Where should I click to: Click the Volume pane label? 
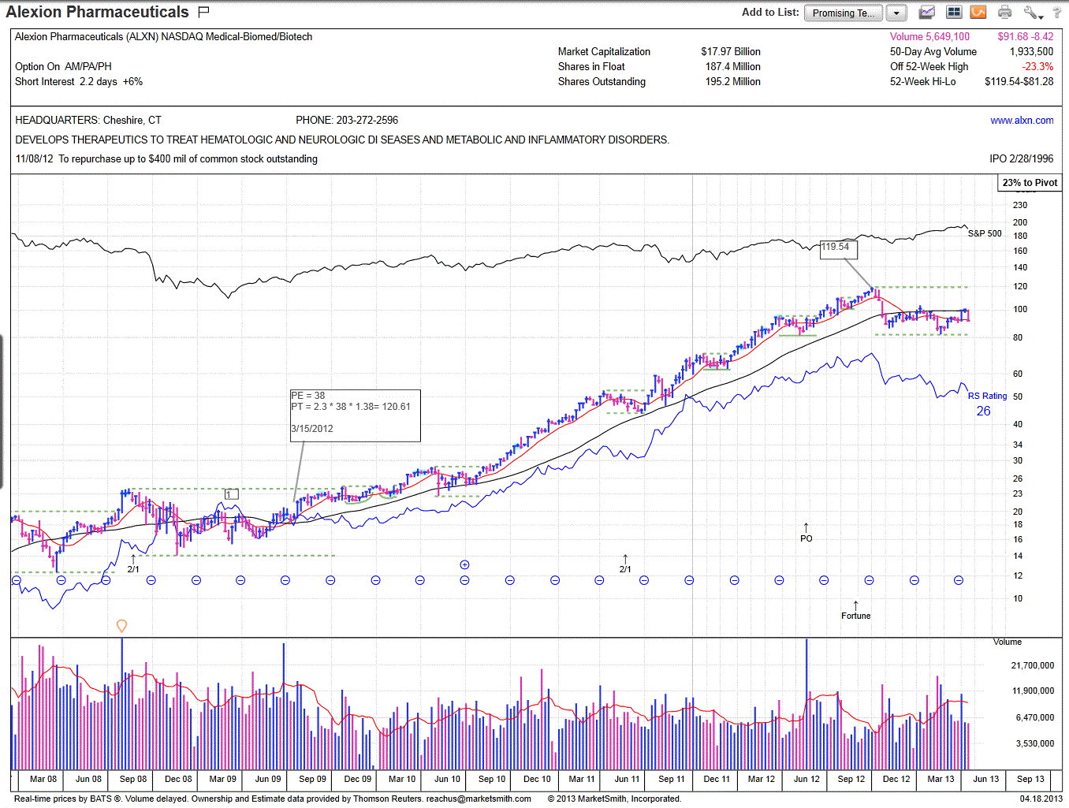[x=1007, y=642]
